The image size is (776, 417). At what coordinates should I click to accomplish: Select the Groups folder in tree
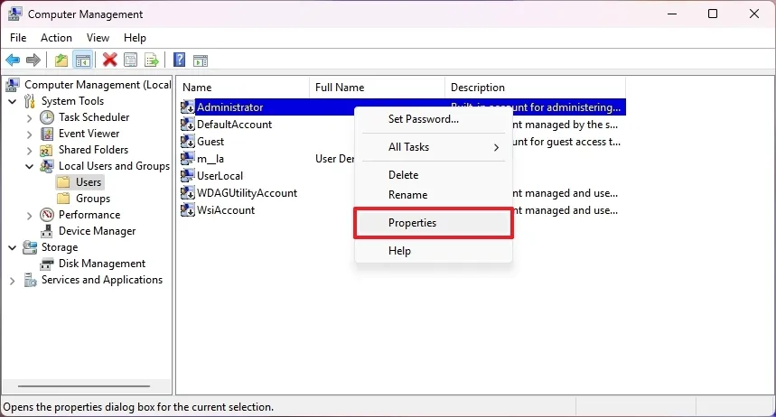92,199
